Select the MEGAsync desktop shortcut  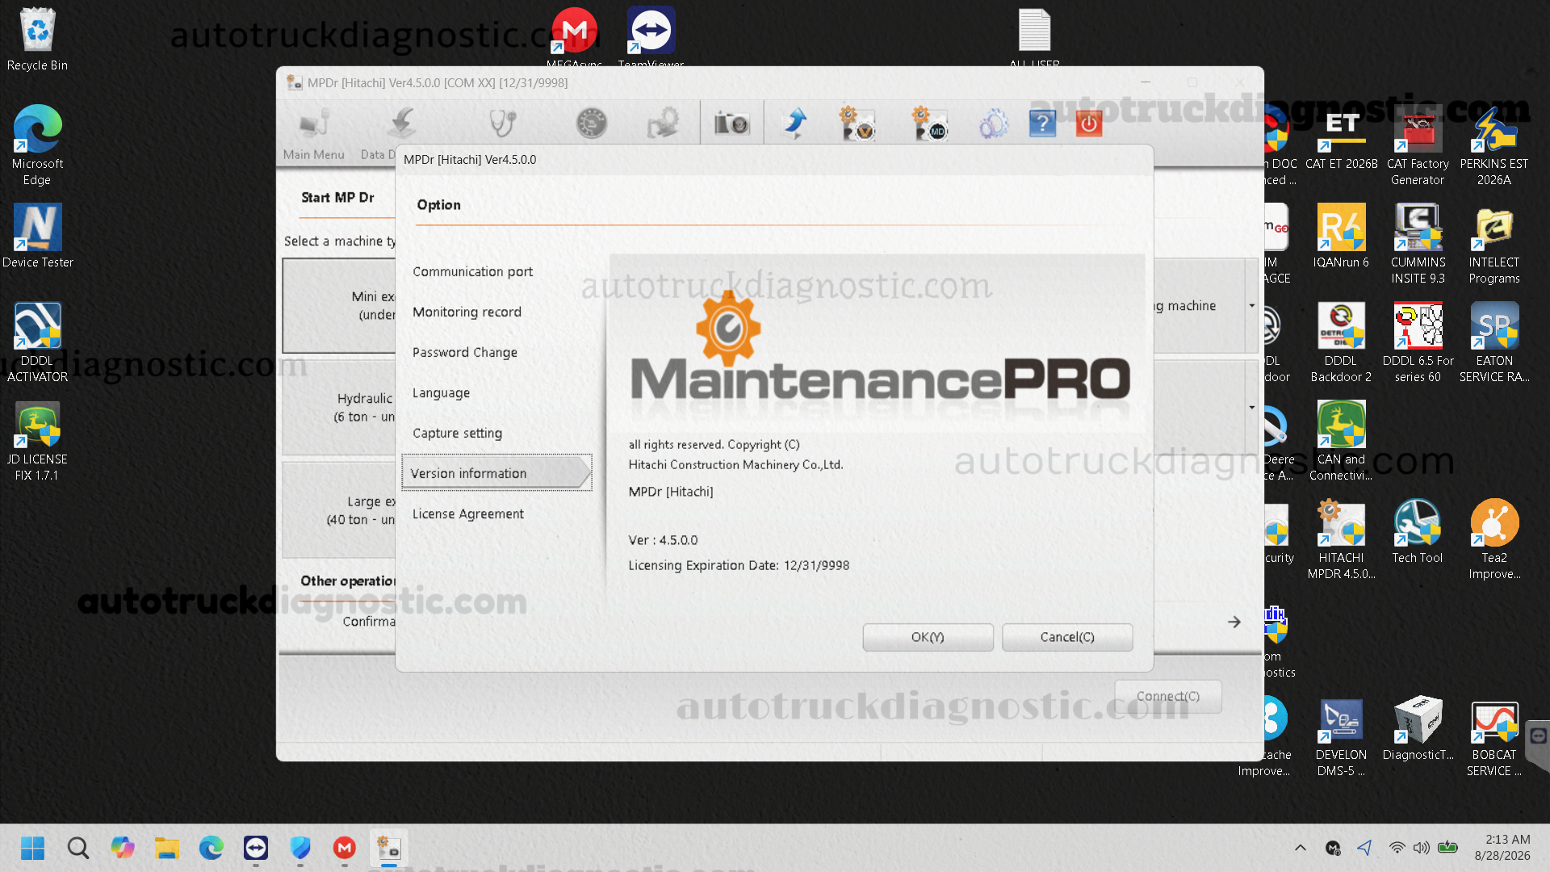tap(574, 37)
